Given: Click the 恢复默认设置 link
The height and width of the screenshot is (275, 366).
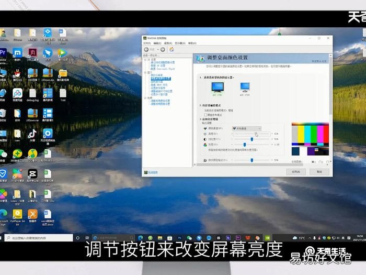Looking at the screenshot, I should point(319,61).
